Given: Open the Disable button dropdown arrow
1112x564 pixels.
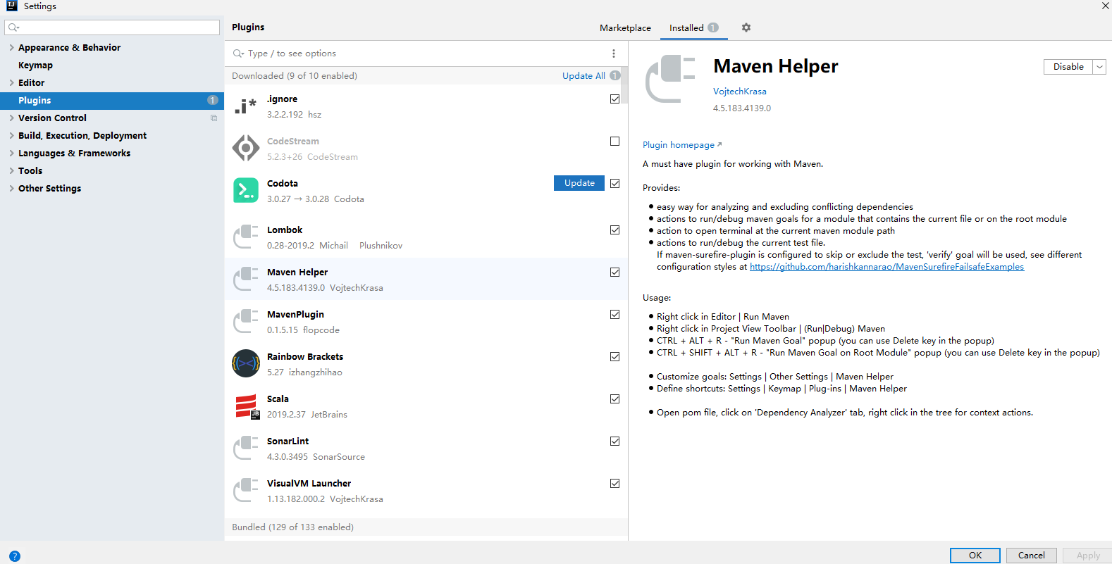Looking at the screenshot, I should point(1099,67).
